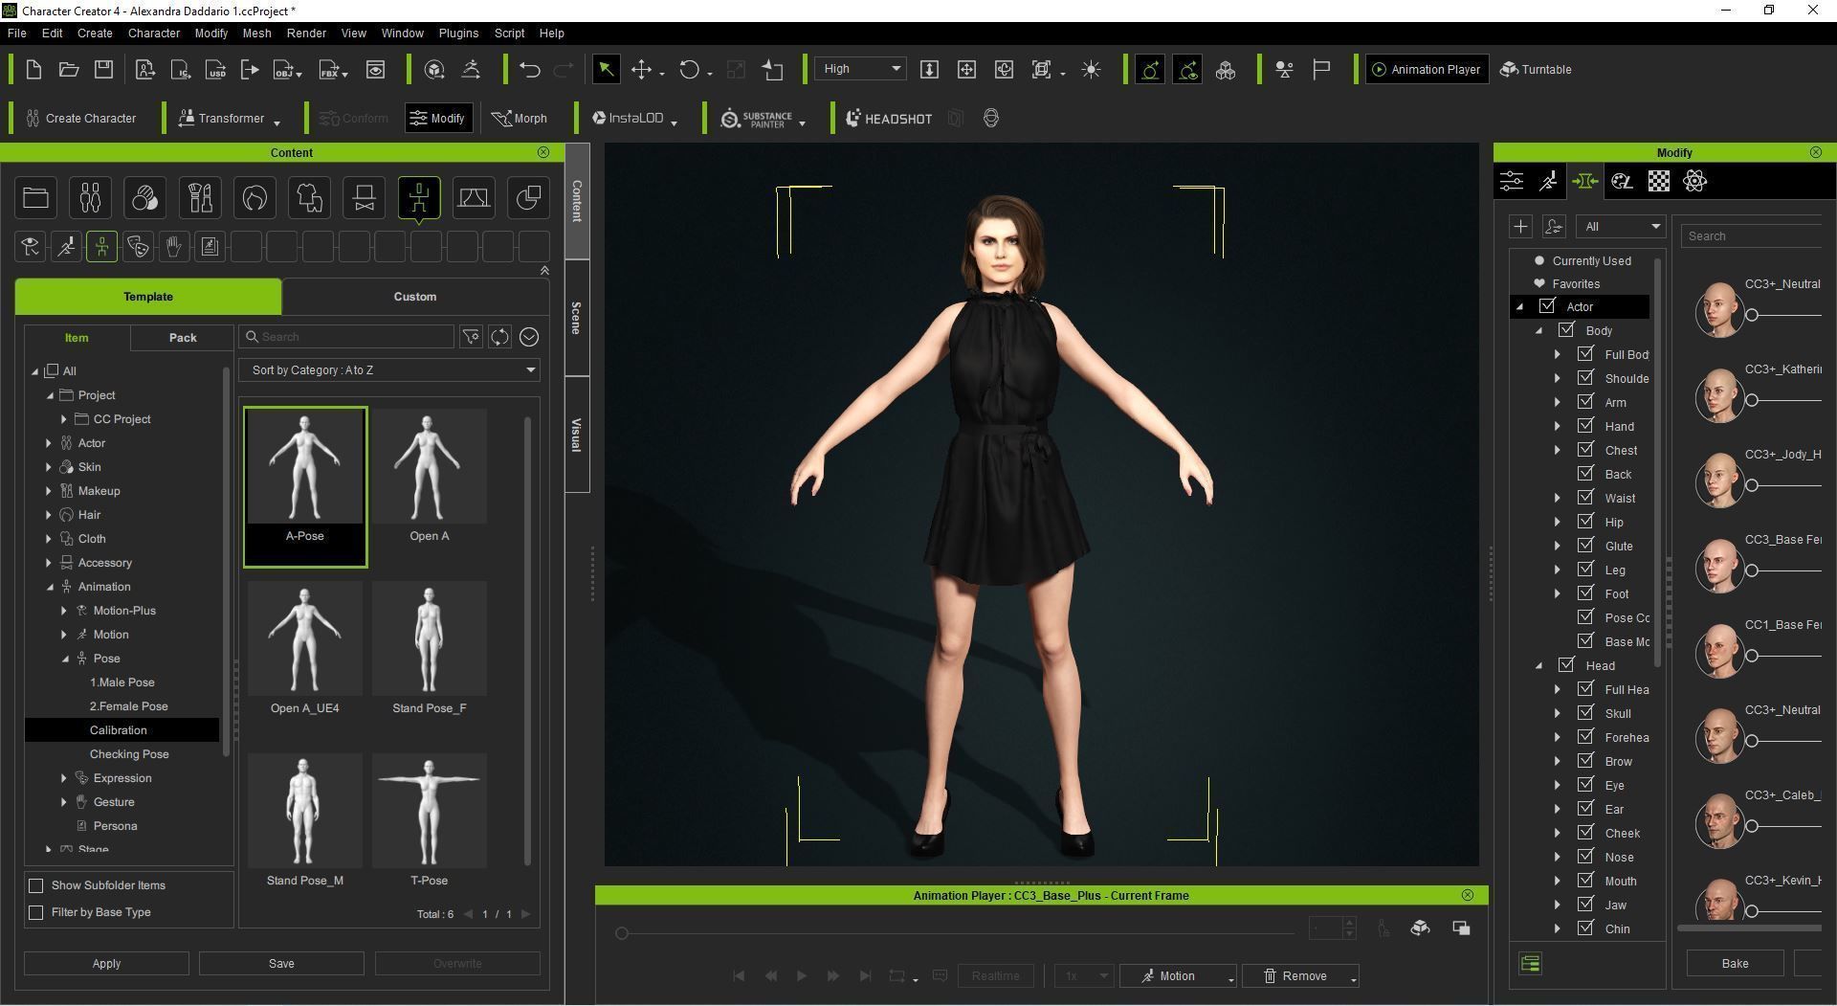Expand the Head section in Modify tree
The image size is (1837, 1006).
[x=1538, y=664]
